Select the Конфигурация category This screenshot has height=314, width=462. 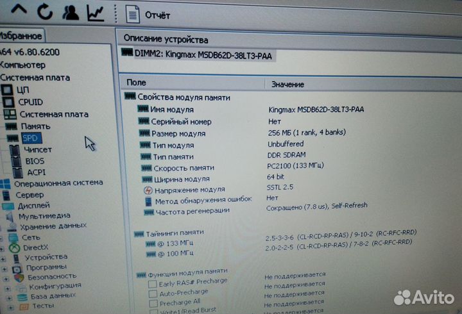55,286
